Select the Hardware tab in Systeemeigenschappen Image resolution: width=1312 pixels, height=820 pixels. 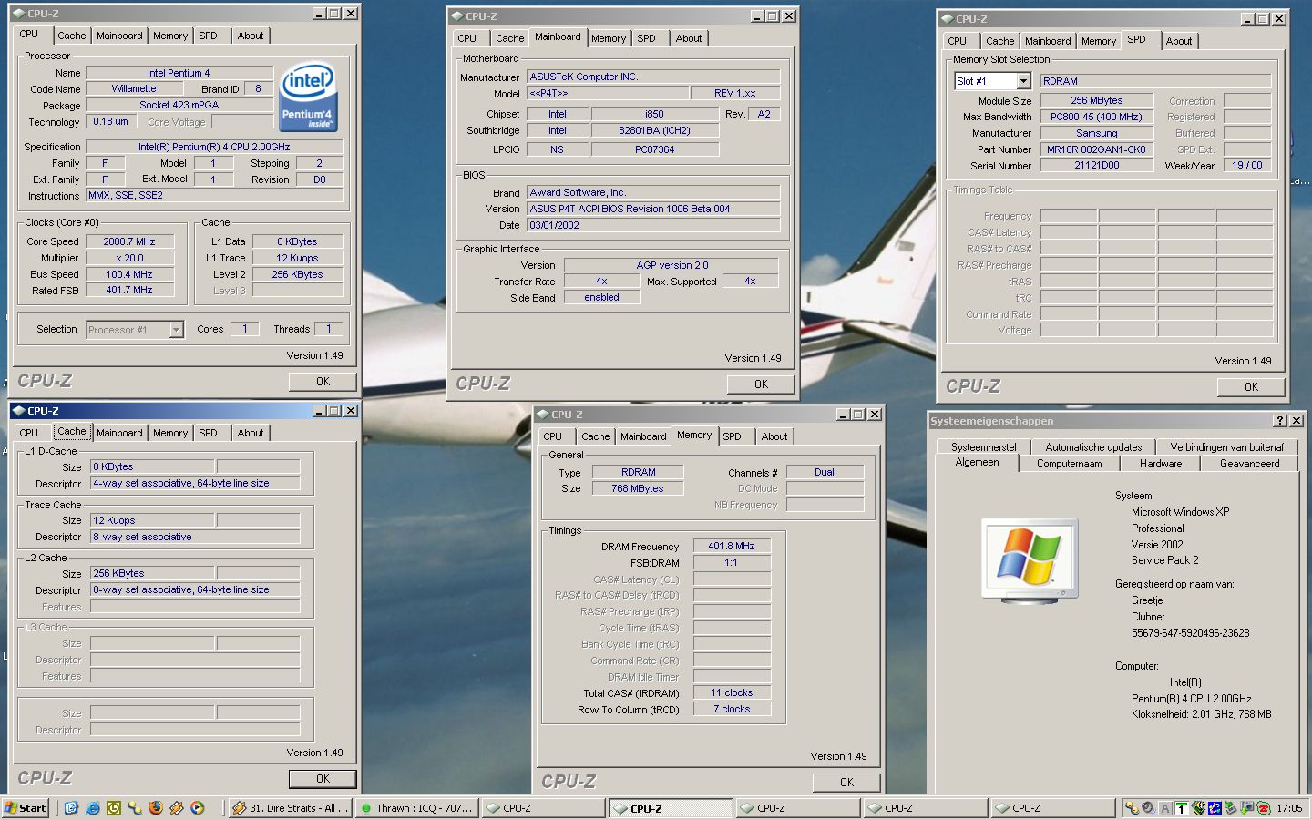pyautogui.click(x=1160, y=464)
